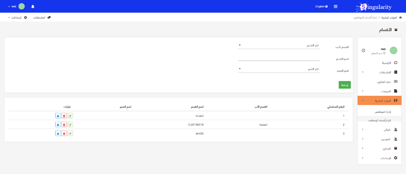Lock the الطباعة row number 1
406x174 pixels.
click(58, 115)
